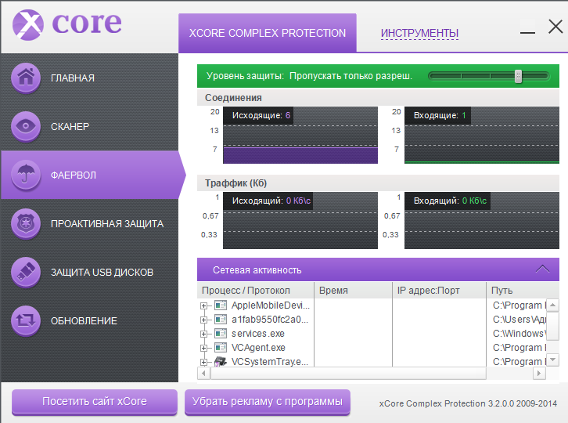This screenshot has width=568, height=423.
Task: Expand the a1fab9550fc2a0... tree node
Action: (204, 320)
